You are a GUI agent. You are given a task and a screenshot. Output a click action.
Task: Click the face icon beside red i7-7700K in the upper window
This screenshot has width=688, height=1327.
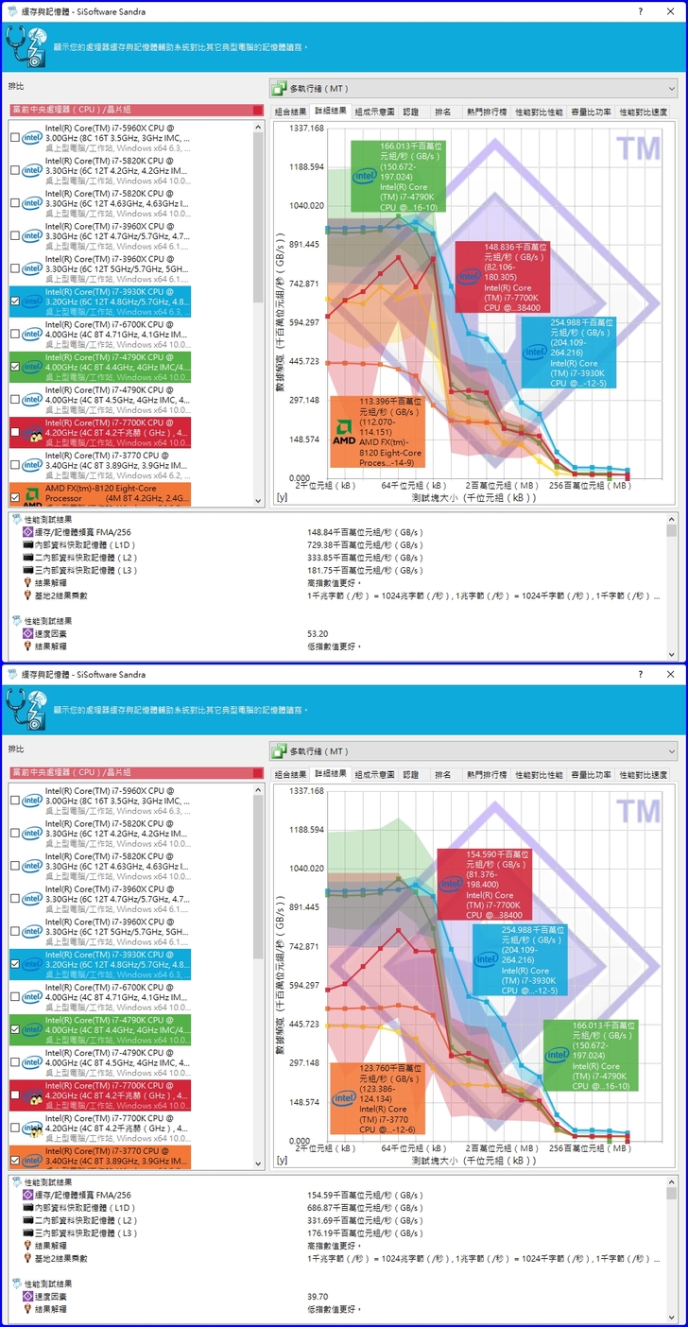pyautogui.click(x=32, y=433)
